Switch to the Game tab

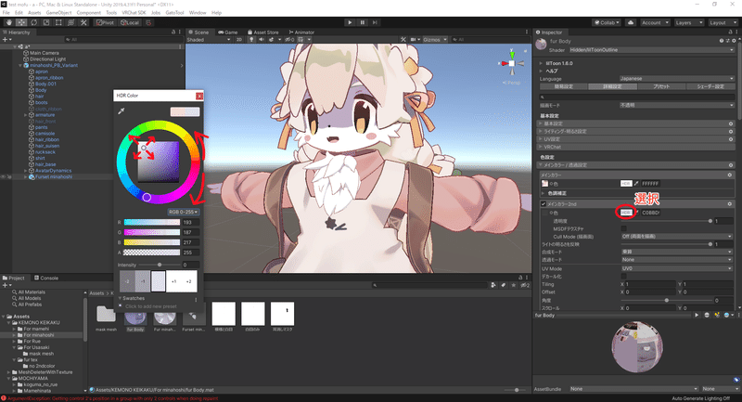(228, 32)
